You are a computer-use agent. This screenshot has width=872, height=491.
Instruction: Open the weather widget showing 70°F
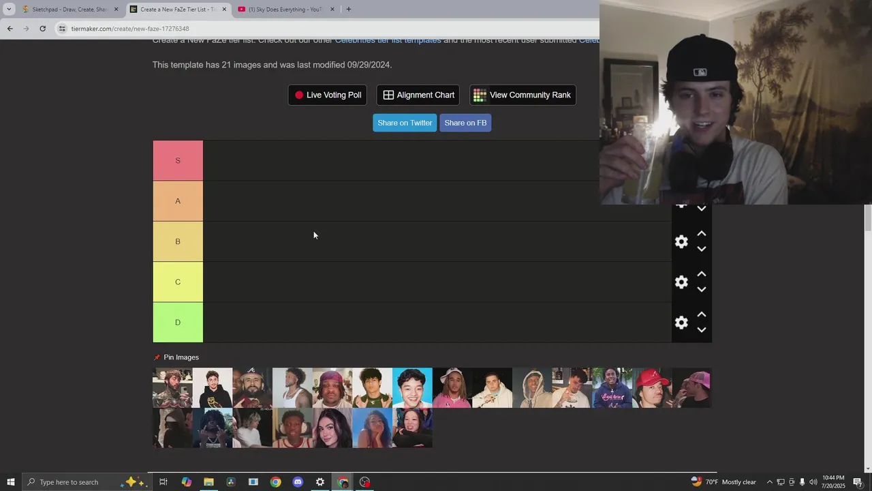click(723, 482)
